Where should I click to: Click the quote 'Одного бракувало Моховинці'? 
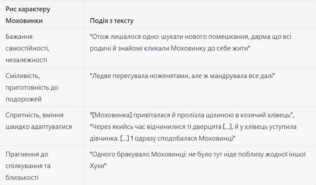198,154
